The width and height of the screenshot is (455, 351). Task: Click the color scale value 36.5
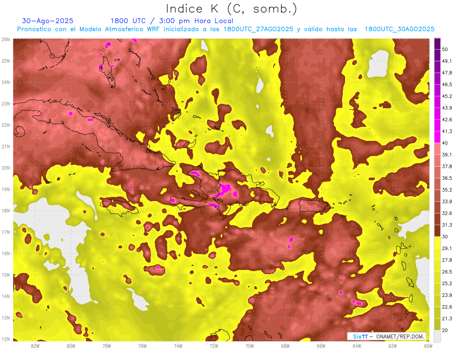[447, 178]
